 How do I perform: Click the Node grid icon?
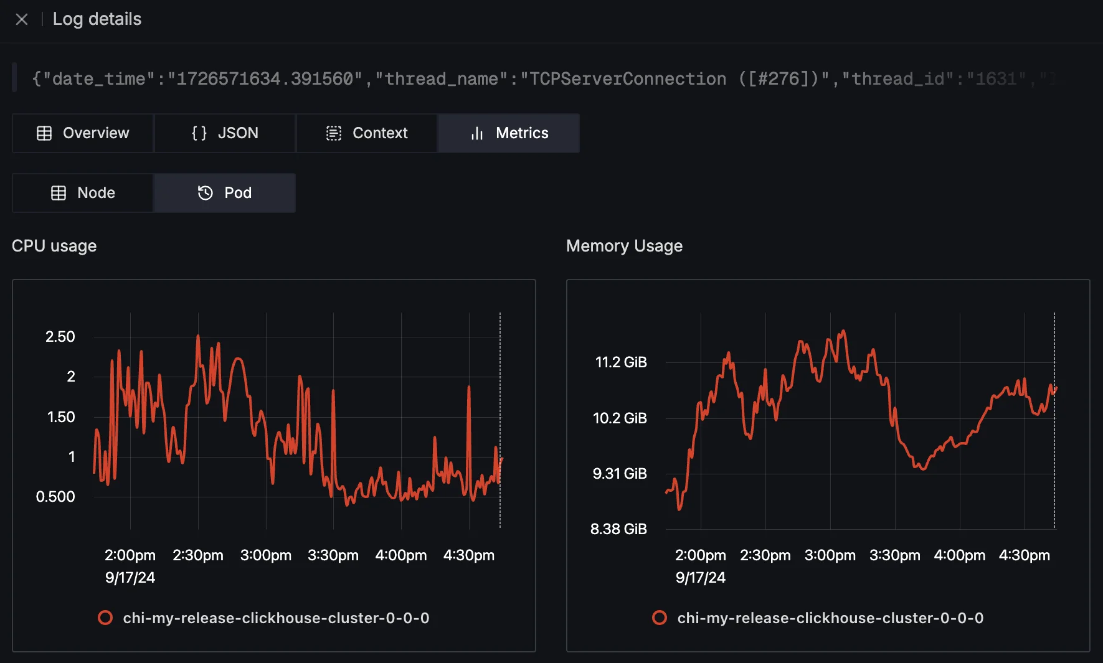59,193
